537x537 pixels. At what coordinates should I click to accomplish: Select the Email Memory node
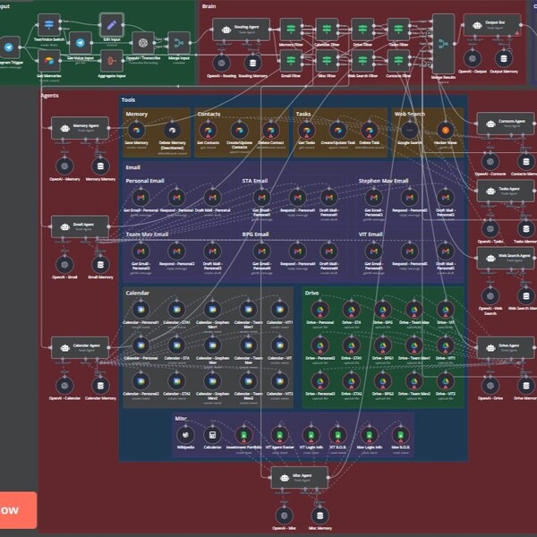pos(100,265)
